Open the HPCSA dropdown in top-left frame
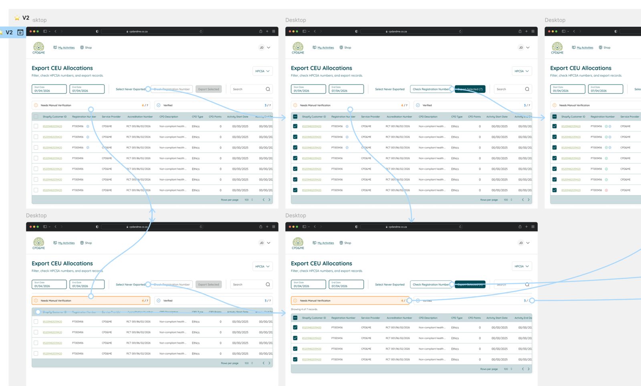 pos(262,71)
